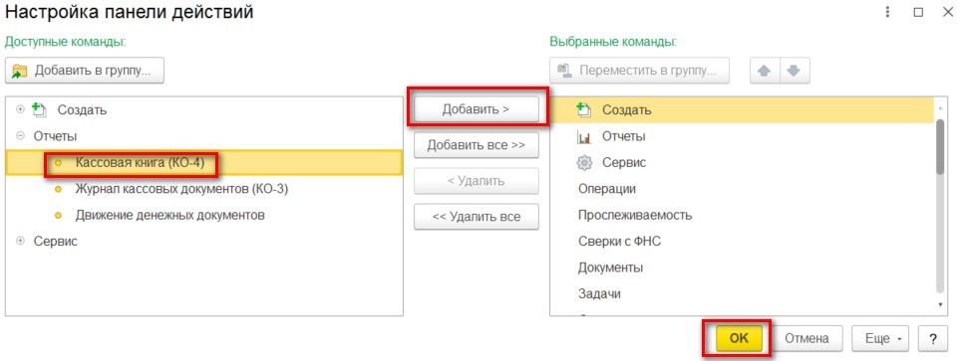Open the three-dot dialog menu

pyautogui.click(x=888, y=12)
